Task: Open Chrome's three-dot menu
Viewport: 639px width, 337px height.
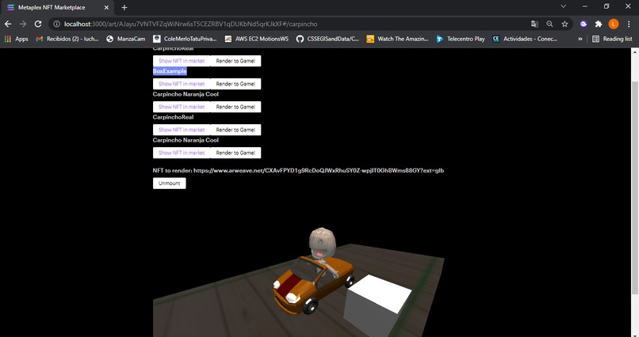Action: pos(629,24)
